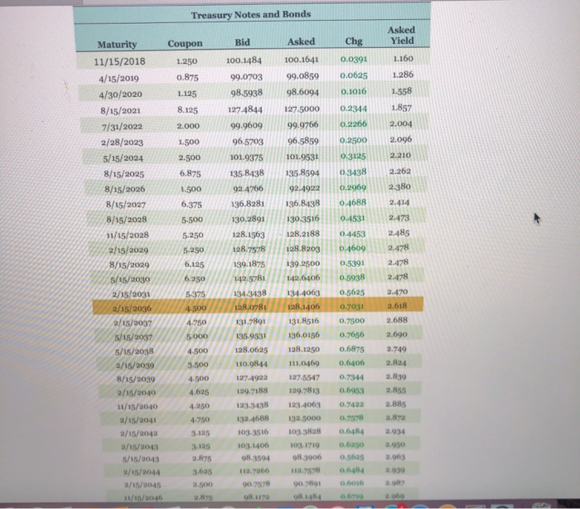
Task: Select the 8/15/2021 maturity row
Action: tap(120, 110)
